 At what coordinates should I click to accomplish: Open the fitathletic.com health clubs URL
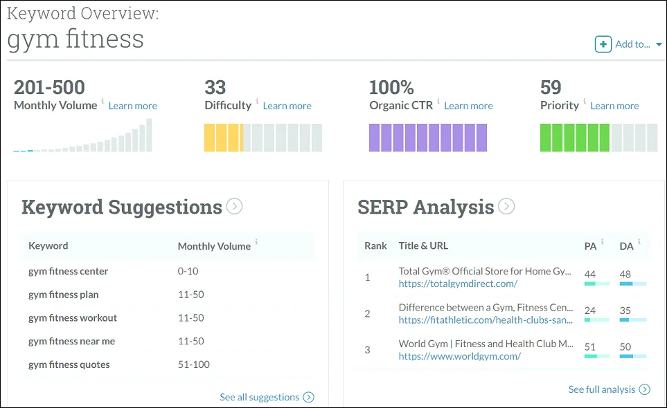point(486,319)
